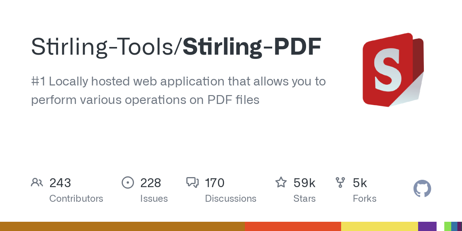Viewport: 462px width, 231px height.
Task: Click the forks count 5k
Action: [x=360, y=183]
